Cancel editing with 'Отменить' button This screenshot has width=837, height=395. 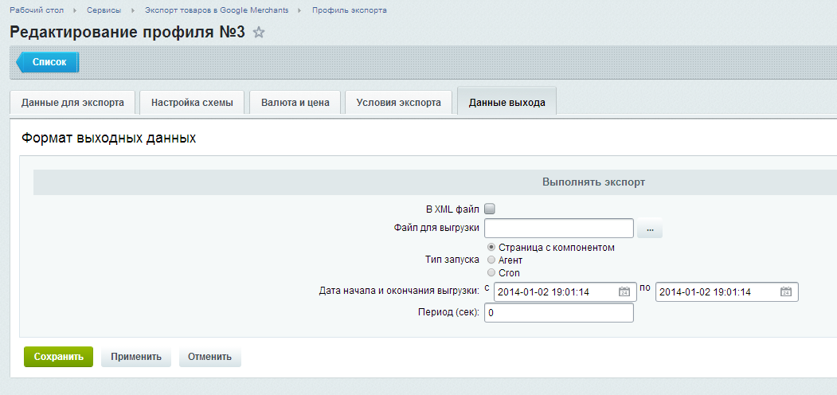[210, 357]
